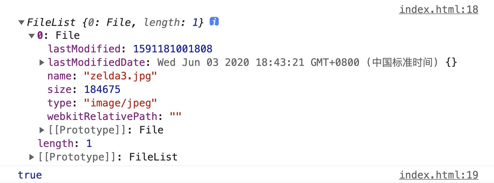Expand the [[Prototype]]: FileList node
Screen dimensions: 494x183
coord(32,157)
